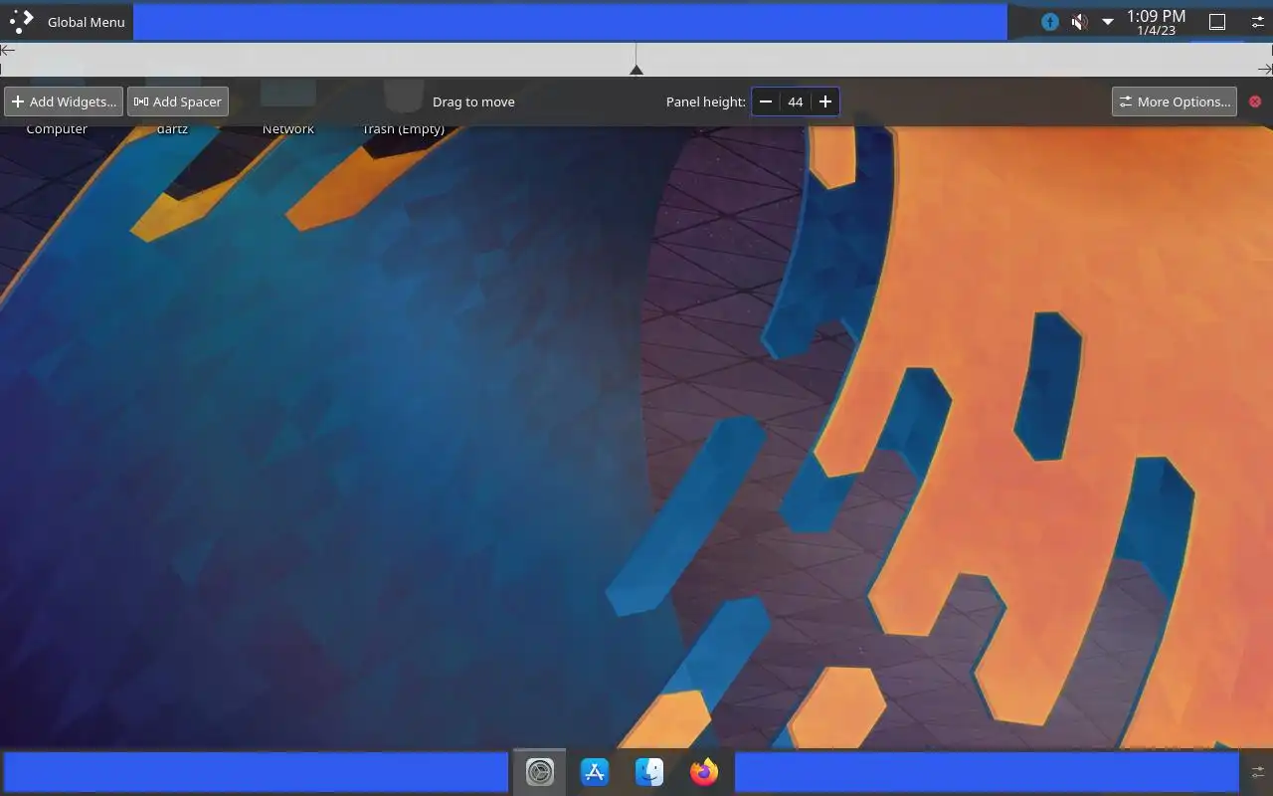This screenshot has height=796, width=1273.
Task: Click bottom dock configure sliders icon
Action: [x=1258, y=772]
